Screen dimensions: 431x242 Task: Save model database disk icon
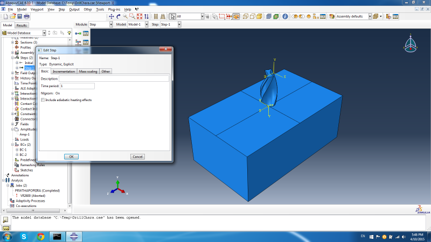19,17
